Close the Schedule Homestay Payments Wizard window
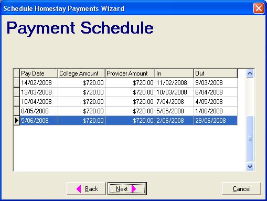Viewport: 267px width, 201px height. click(x=259, y=8)
